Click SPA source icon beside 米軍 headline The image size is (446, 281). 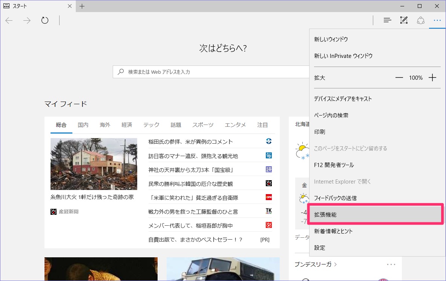[269, 197]
